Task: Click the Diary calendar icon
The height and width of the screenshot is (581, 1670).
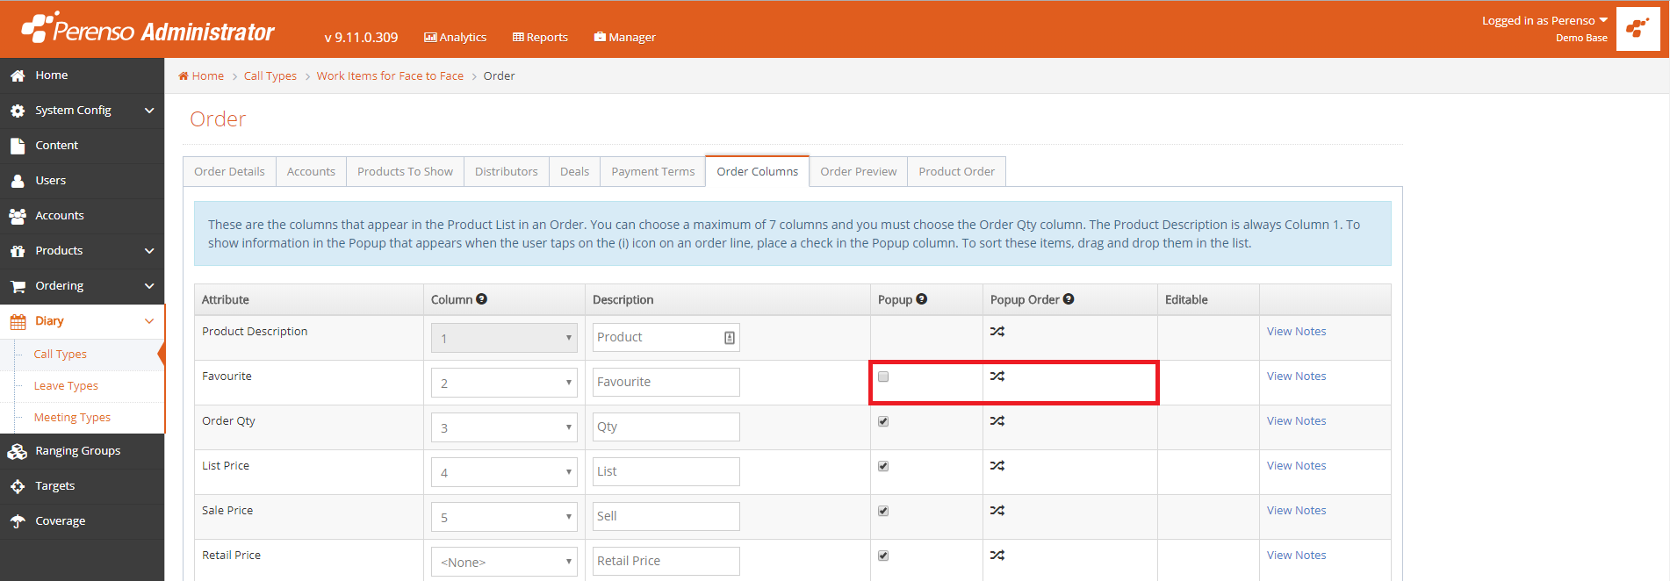Action: [18, 321]
